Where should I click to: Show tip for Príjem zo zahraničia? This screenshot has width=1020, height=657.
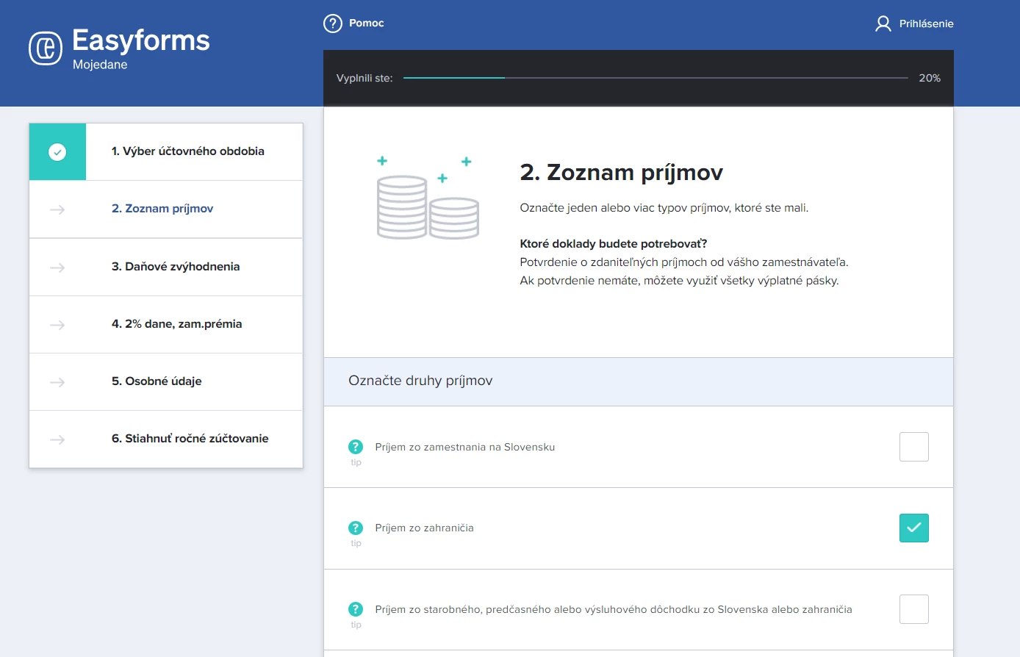click(x=356, y=528)
